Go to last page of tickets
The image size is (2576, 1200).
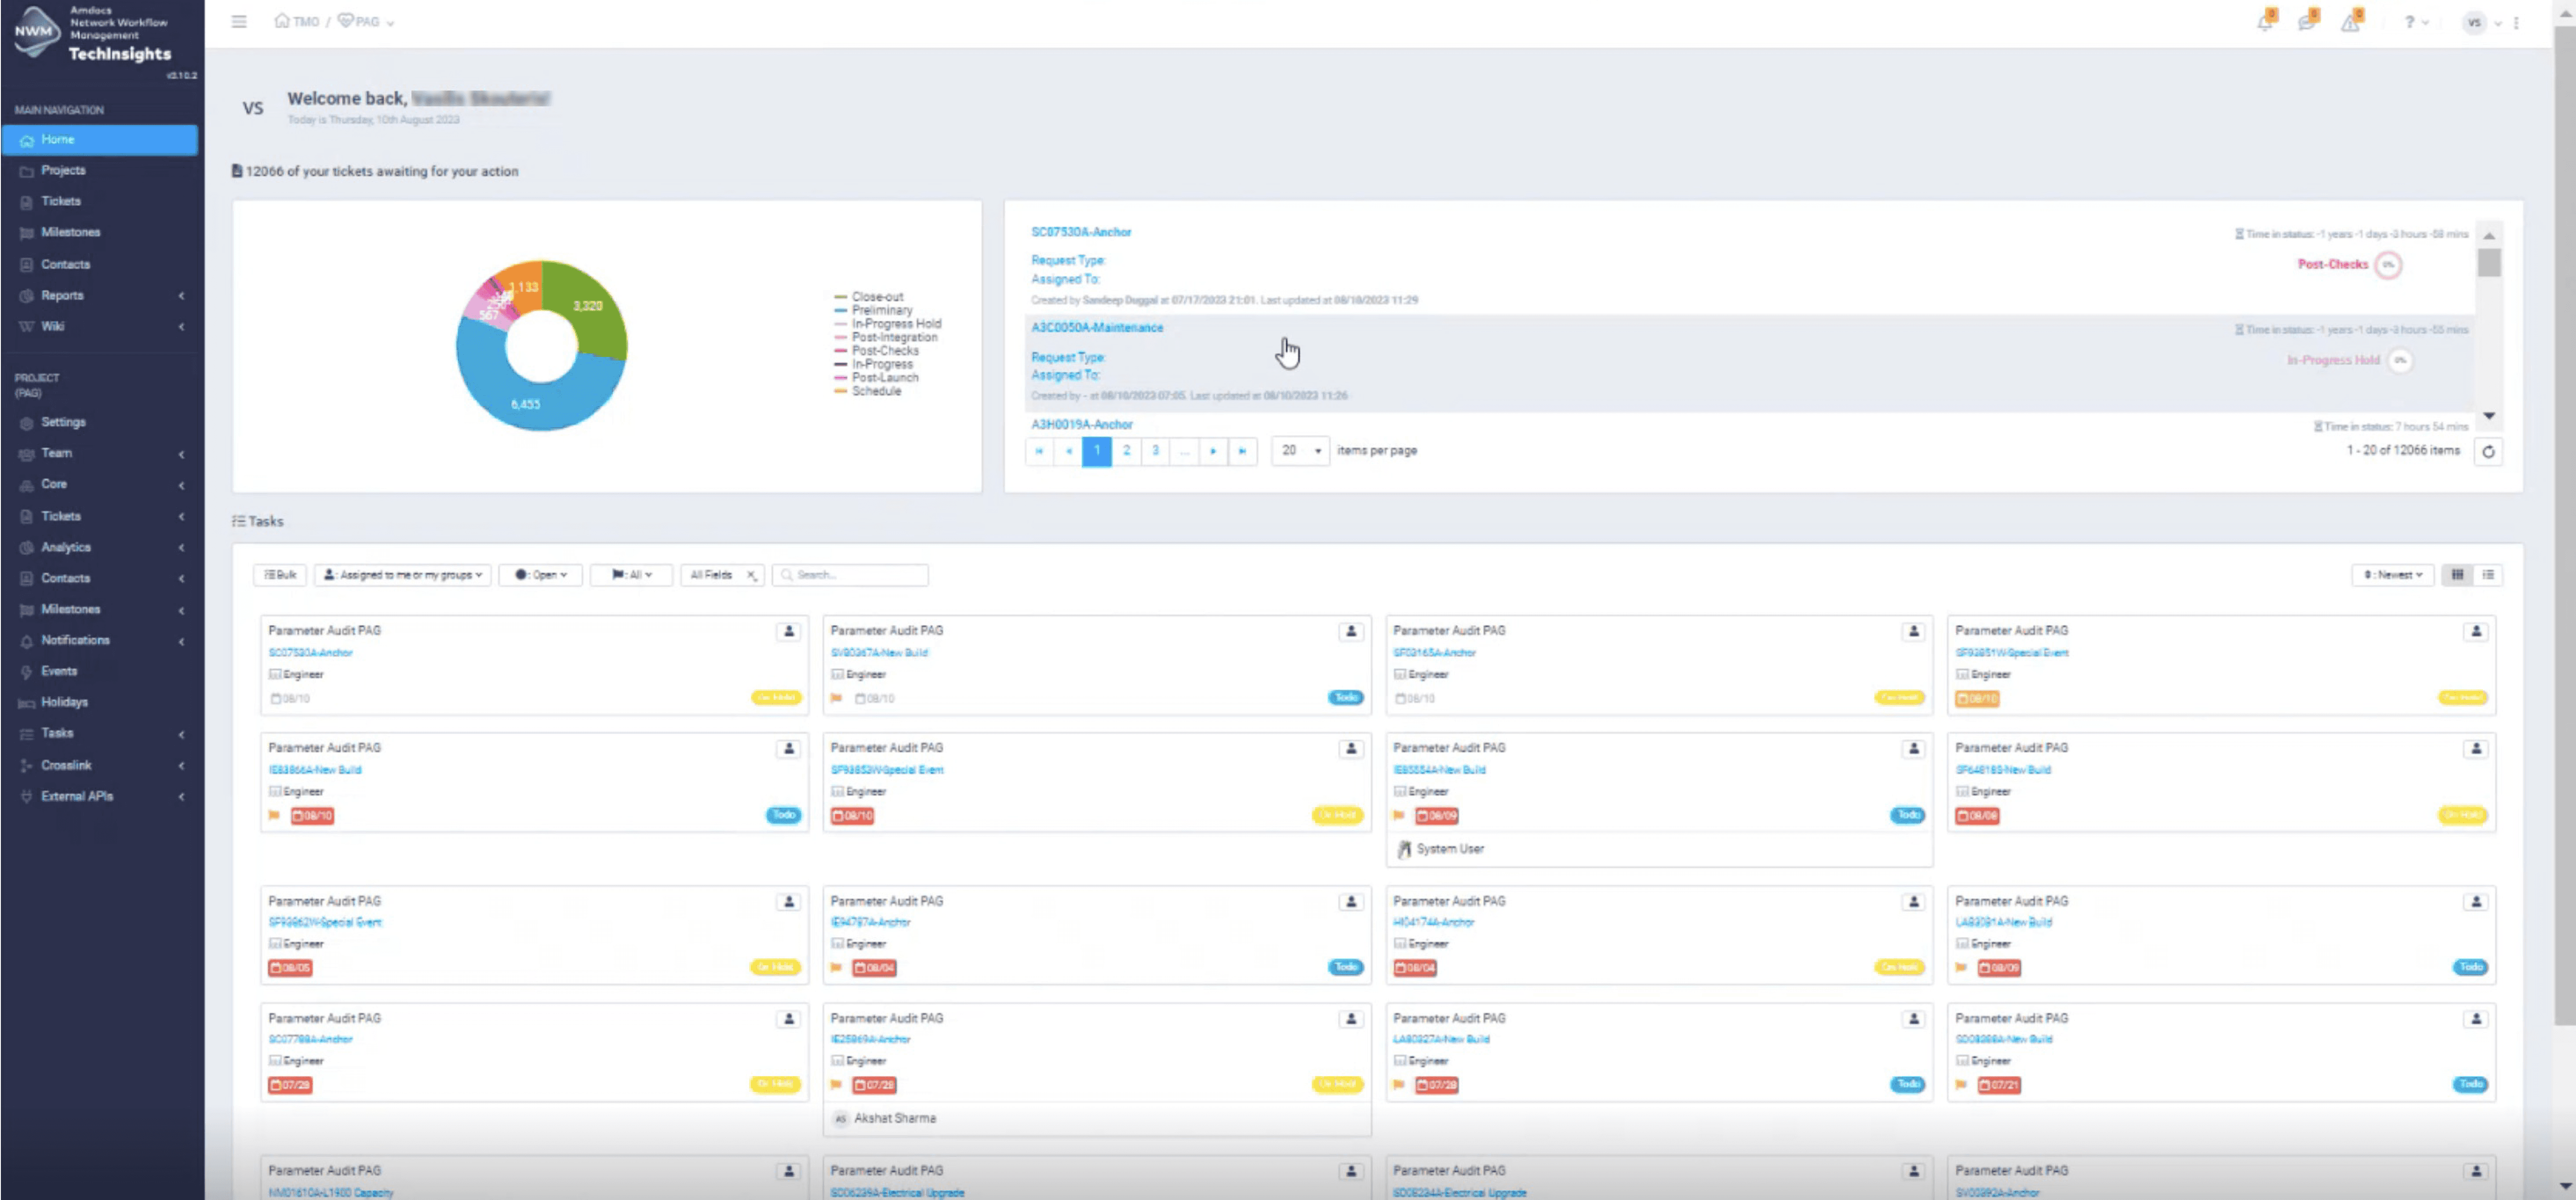coord(1242,451)
